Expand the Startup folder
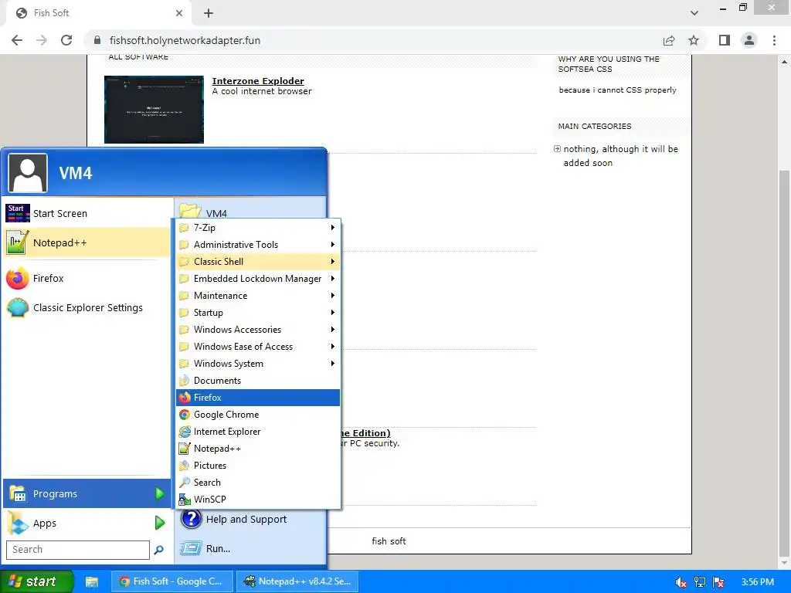The width and height of the screenshot is (791, 593). 258,313
